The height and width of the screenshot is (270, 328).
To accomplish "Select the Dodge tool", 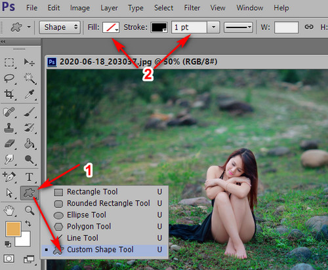I will (30, 160).
